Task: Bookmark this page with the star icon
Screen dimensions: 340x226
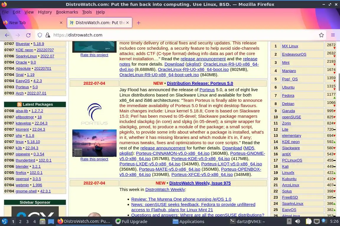Action: click(x=321, y=35)
